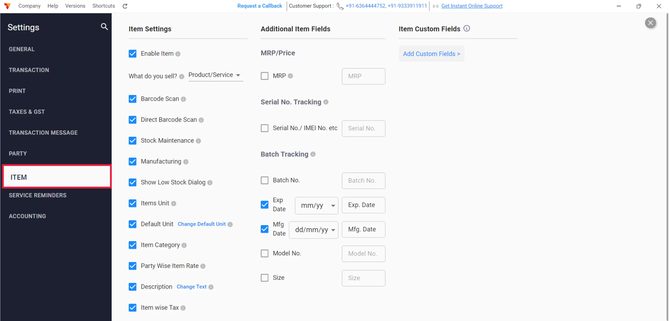
Task: Enable the MRP checkbox
Action: click(265, 76)
